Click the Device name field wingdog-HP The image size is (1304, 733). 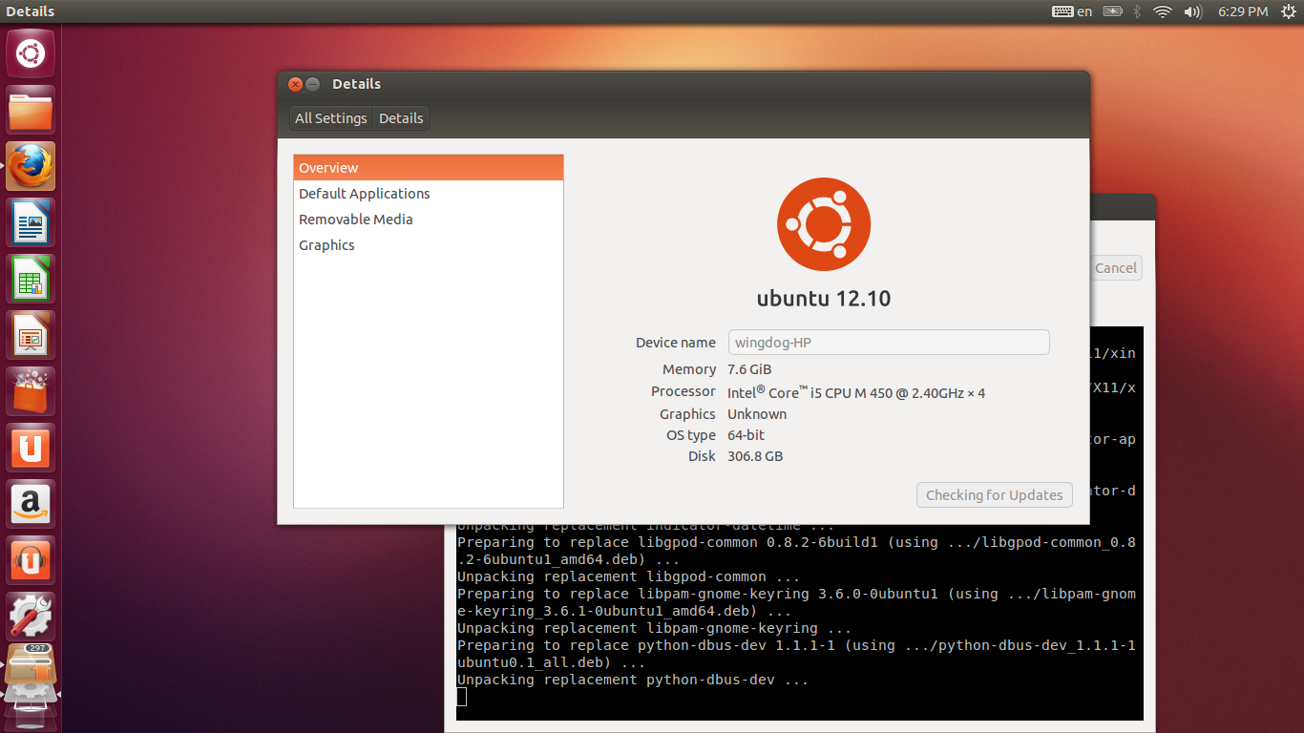pyautogui.click(x=889, y=343)
